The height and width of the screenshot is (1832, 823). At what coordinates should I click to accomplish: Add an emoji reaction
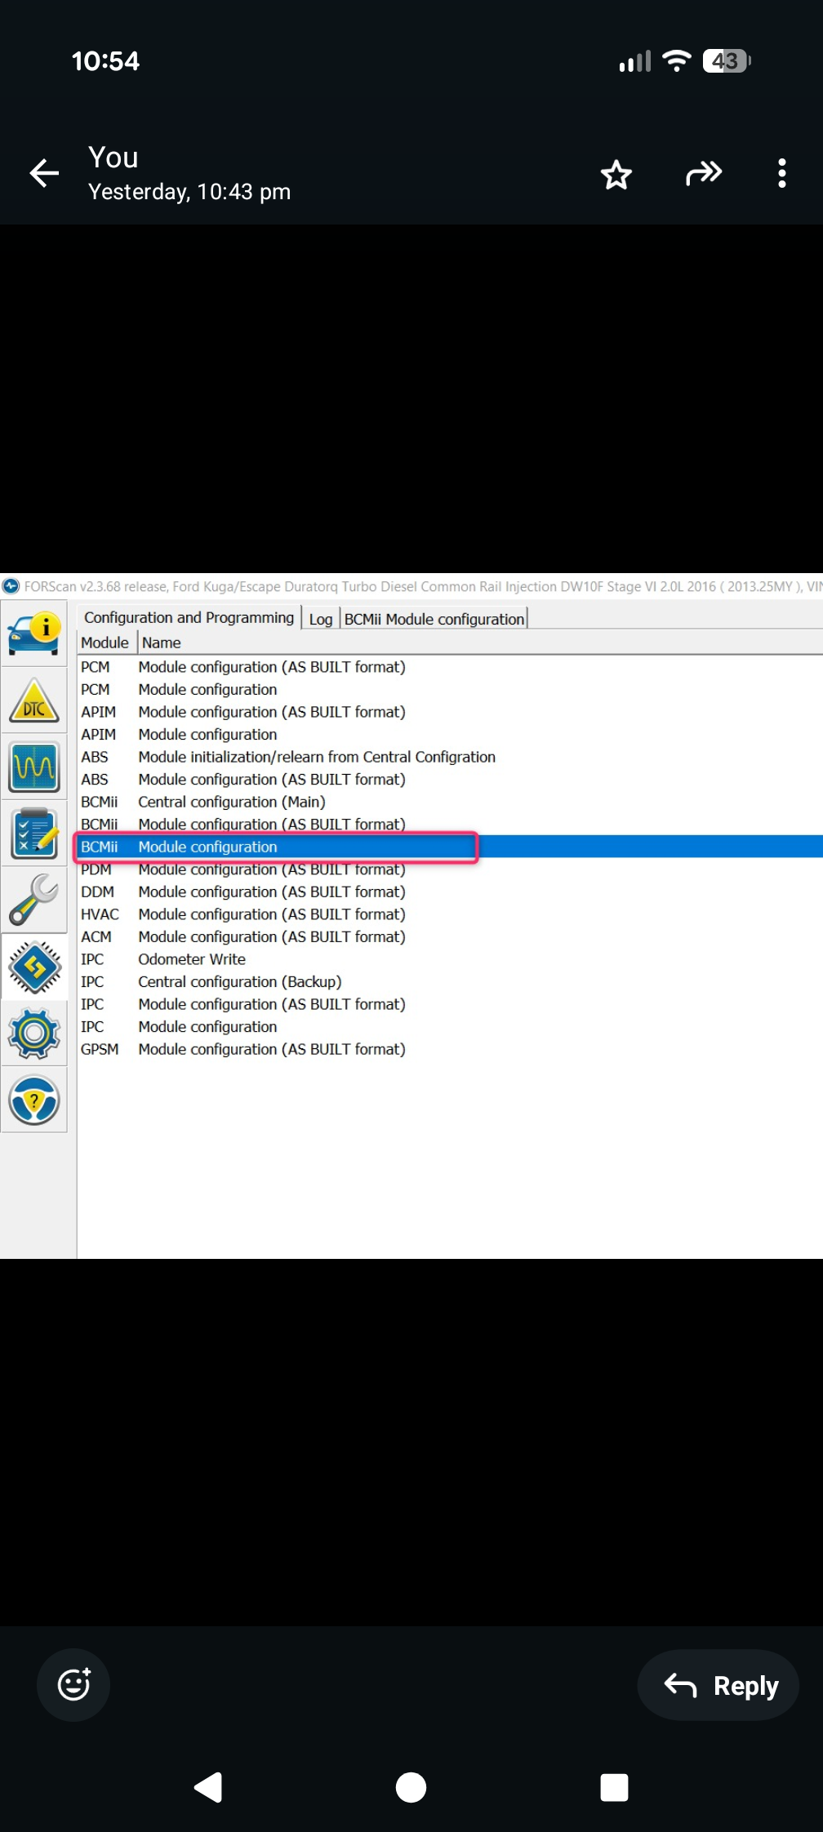(73, 1685)
